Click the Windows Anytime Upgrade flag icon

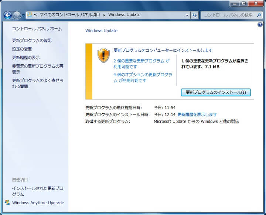pyautogui.click(x=7, y=202)
